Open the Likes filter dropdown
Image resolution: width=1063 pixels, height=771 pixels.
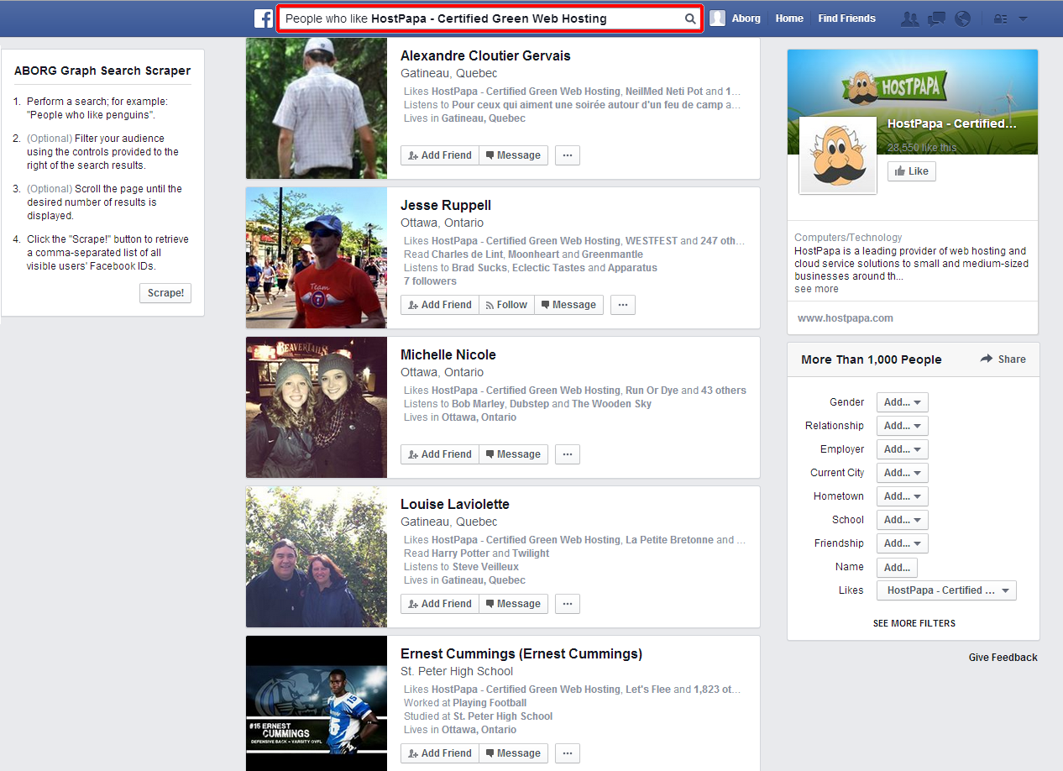tap(946, 590)
